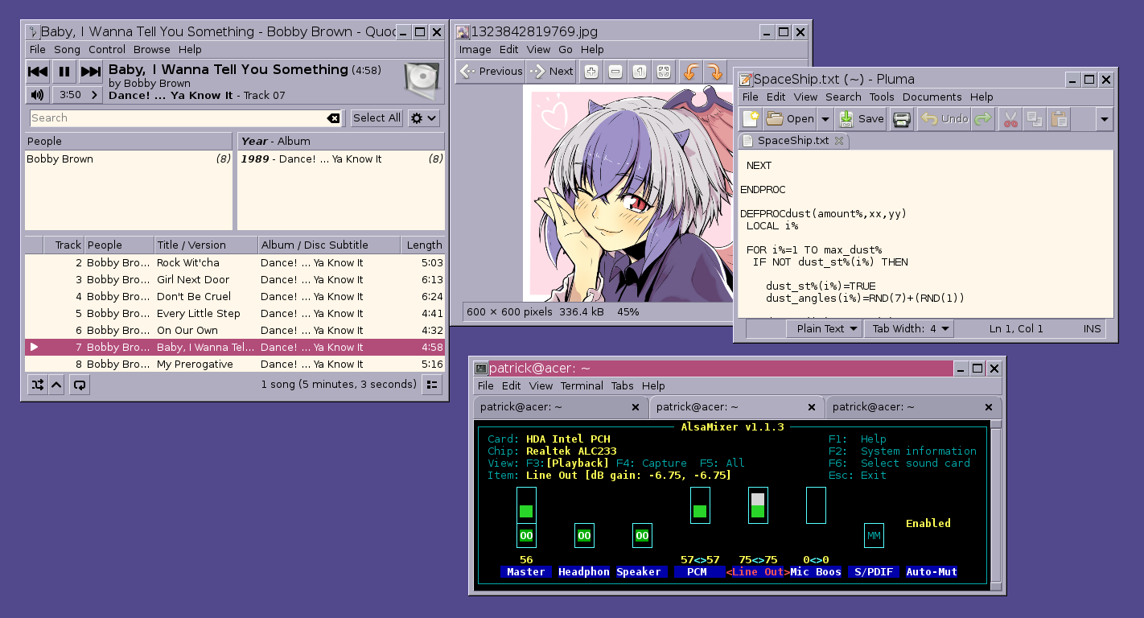Select the My Prerogative song row
Screen dimensions: 1144x618
235,365
